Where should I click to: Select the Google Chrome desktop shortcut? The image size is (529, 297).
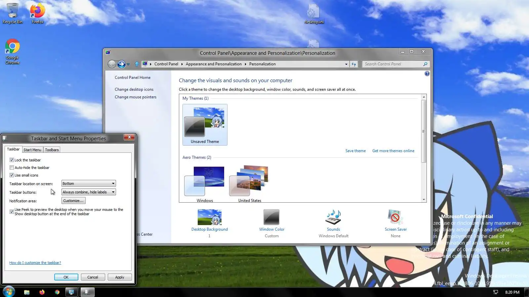[13, 51]
